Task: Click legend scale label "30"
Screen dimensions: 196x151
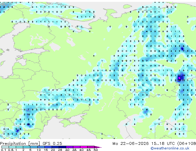Action: pos(67,150)
